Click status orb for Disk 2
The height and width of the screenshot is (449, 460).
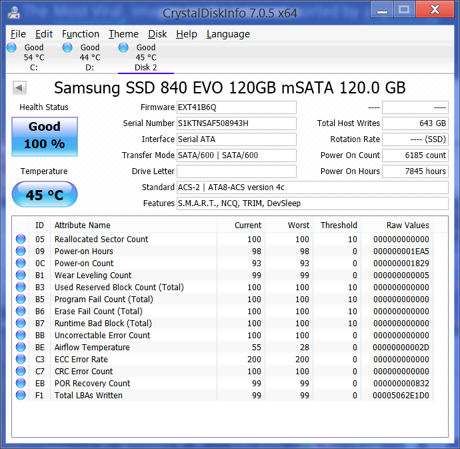tap(123, 47)
